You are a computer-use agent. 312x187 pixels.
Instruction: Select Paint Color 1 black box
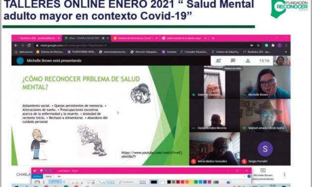[x=154, y=182]
